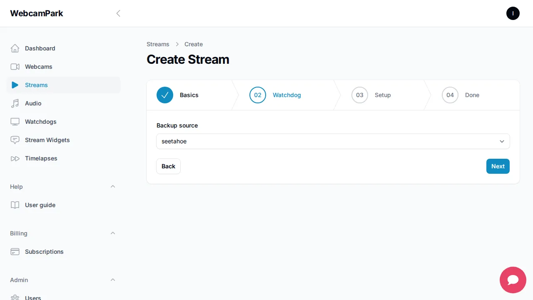Click the Streams play icon

[15, 85]
